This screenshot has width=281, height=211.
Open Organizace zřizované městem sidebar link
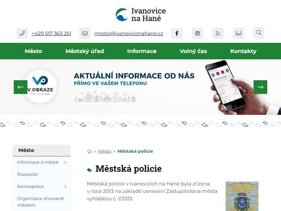pyautogui.click(x=41, y=202)
